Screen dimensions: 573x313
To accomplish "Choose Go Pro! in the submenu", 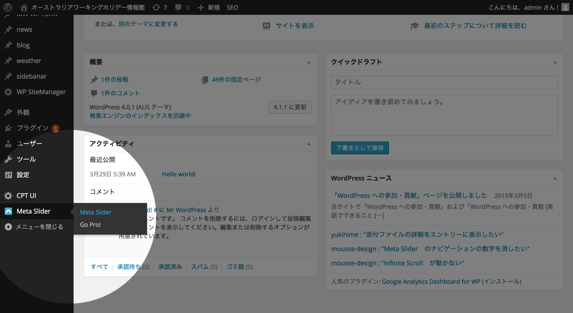I will point(90,225).
